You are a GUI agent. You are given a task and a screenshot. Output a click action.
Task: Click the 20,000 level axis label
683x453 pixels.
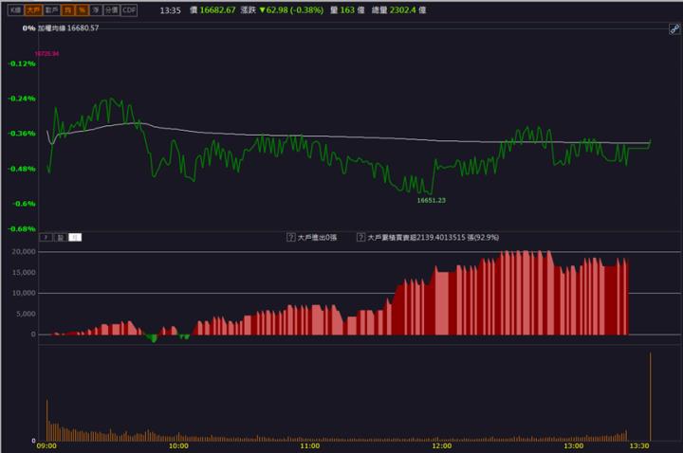24,251
